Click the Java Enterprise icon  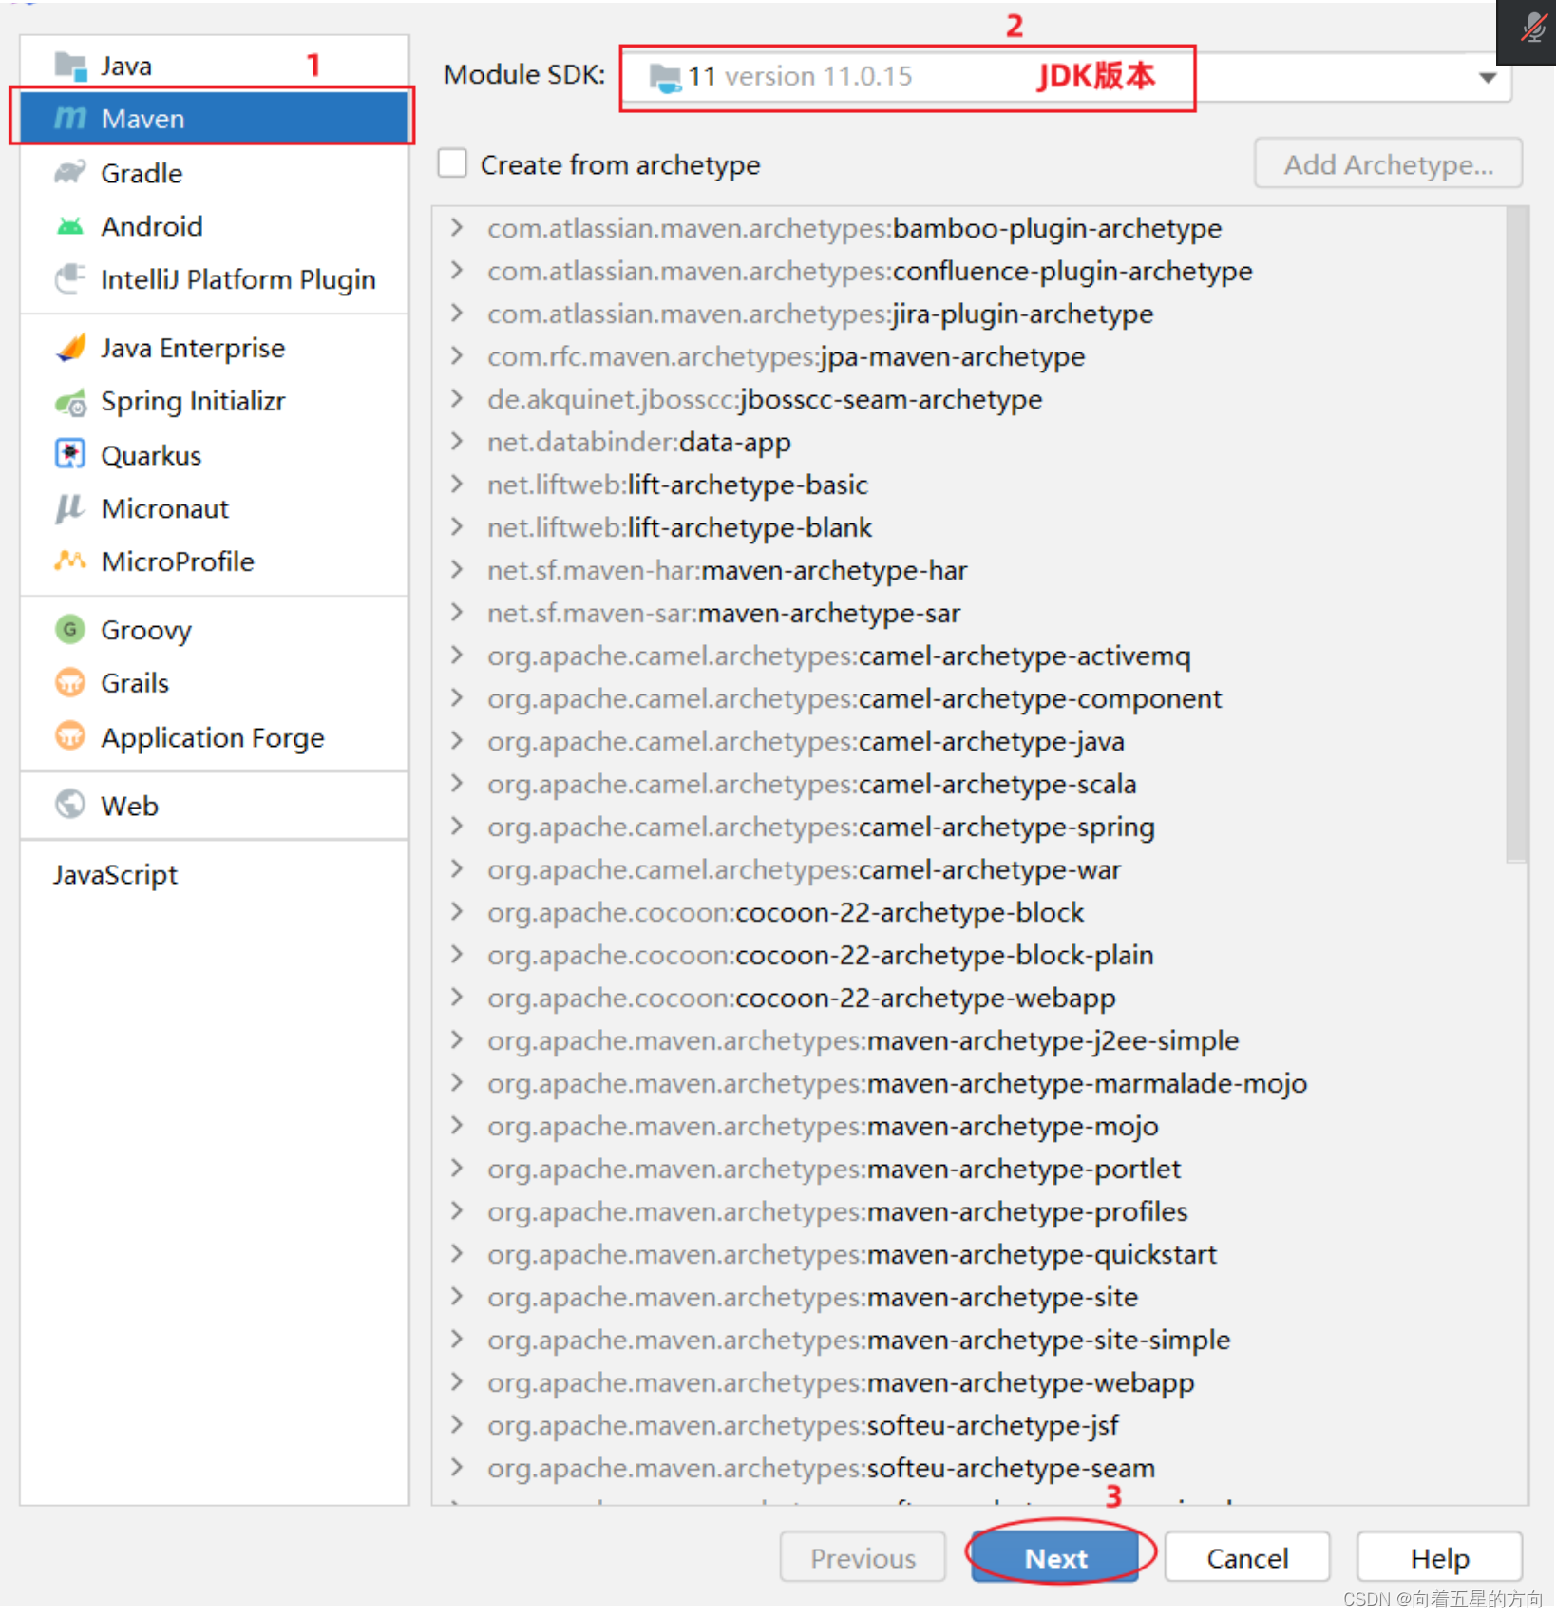click(70, 348)
